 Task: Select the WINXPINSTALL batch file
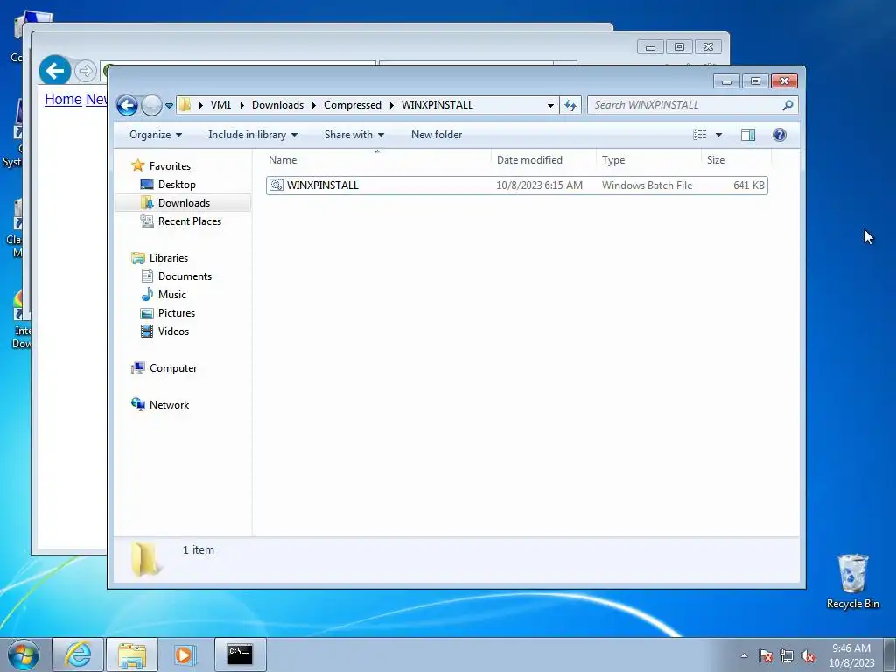tap(516, 185)
